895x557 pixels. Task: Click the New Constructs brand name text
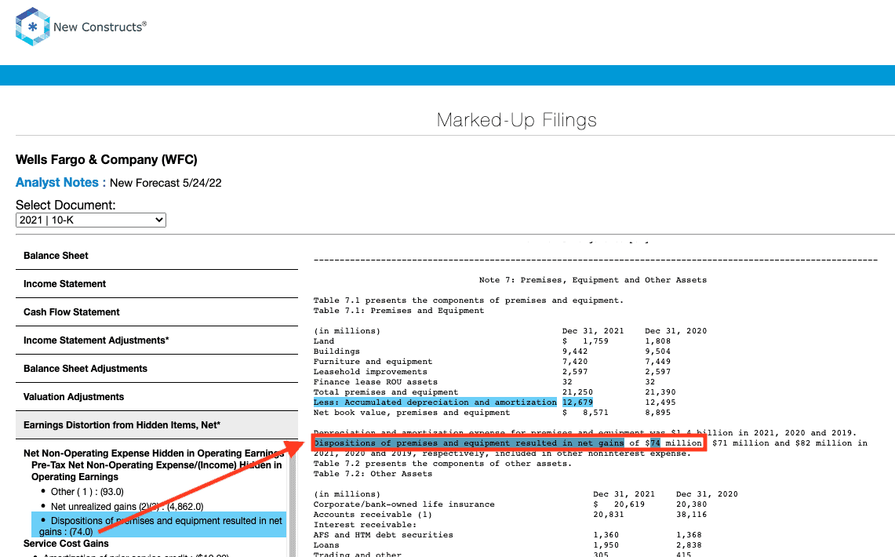100,27
